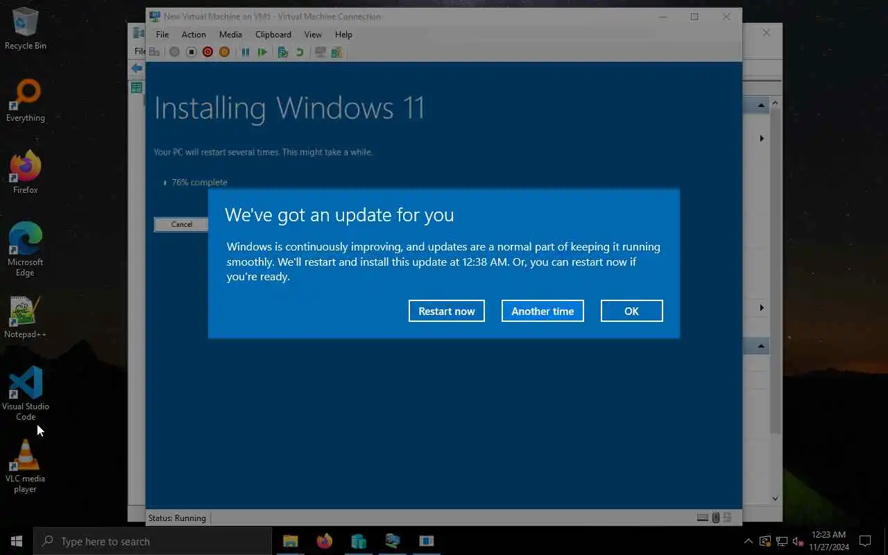The image size is (888, 555).
Task: Click the Status: Running text
Action: [x=177, y=518]
